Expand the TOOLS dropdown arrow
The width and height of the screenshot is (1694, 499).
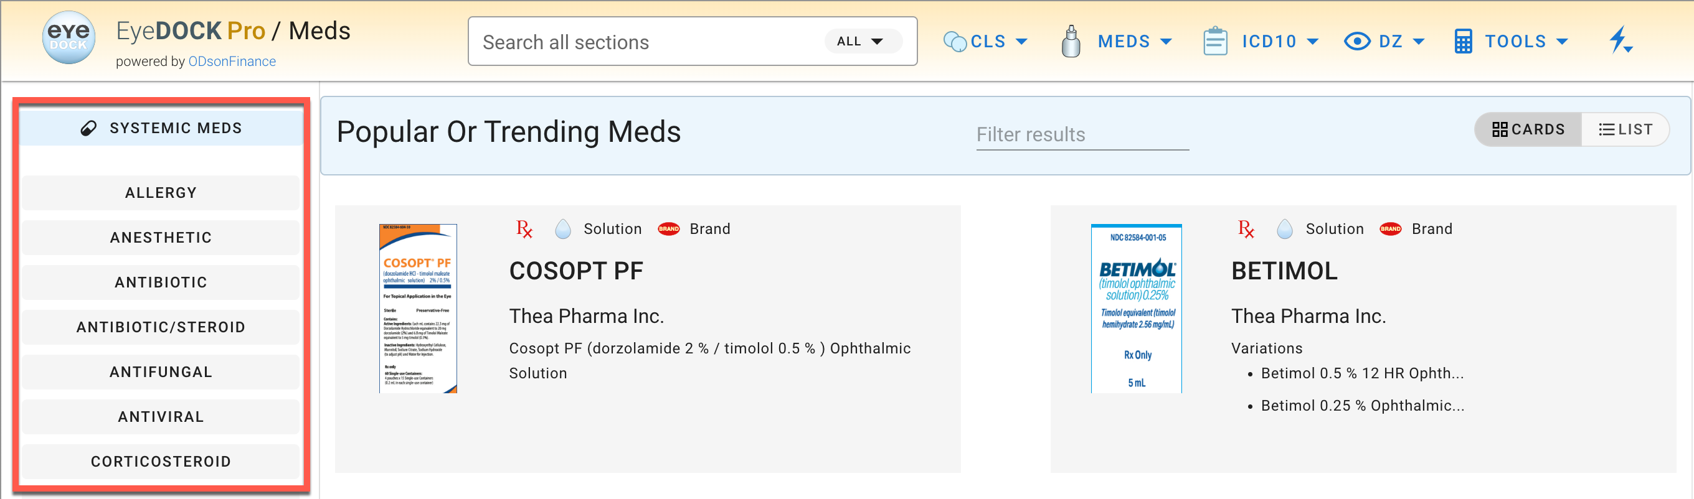(x=1563, y=42)
